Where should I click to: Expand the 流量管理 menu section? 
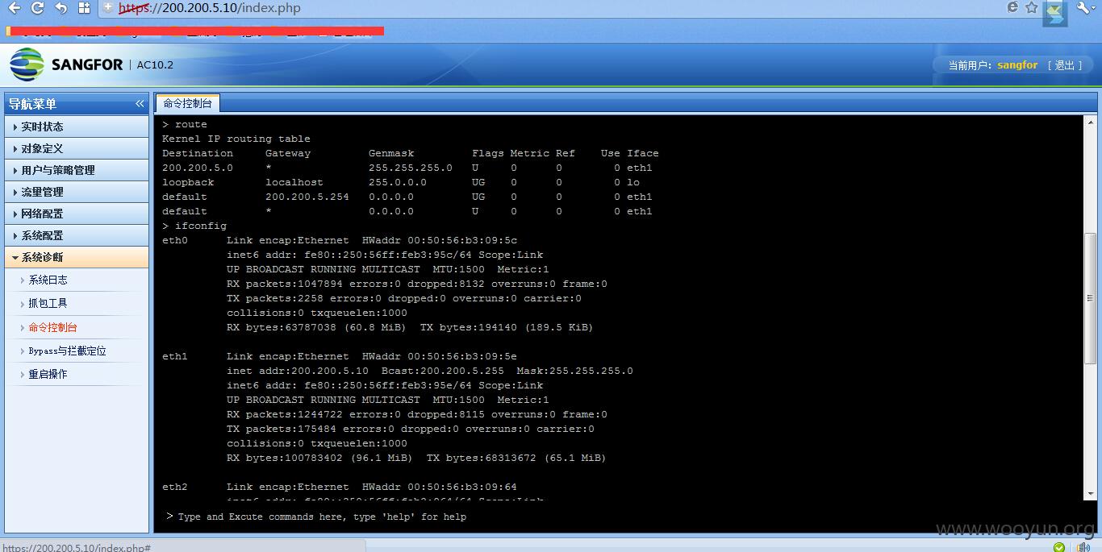coord(77,192)
